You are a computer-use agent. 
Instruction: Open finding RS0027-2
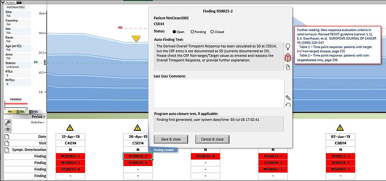click(340, 156)
